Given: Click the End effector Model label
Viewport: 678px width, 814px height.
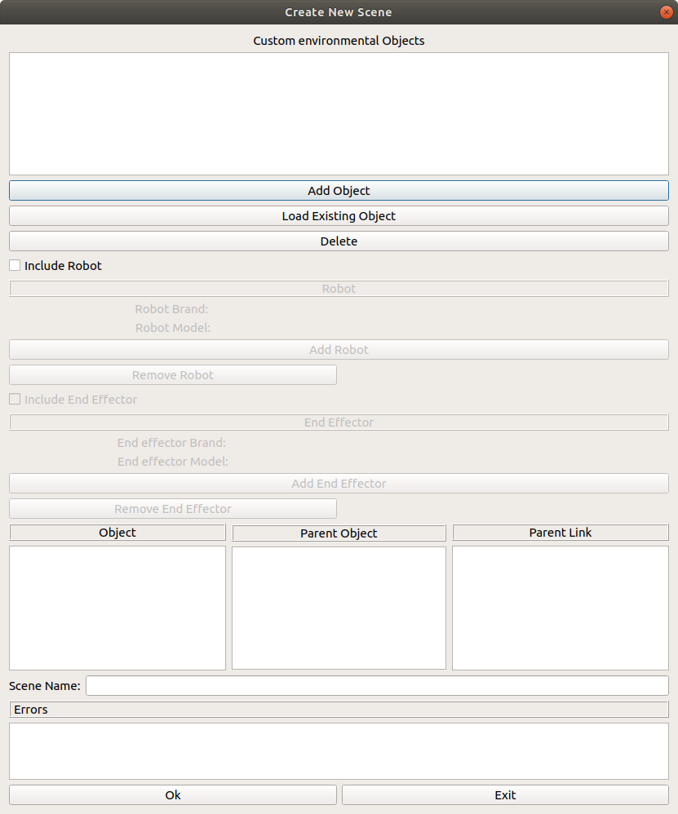Looking at the screenshot, I should (173, 462).
